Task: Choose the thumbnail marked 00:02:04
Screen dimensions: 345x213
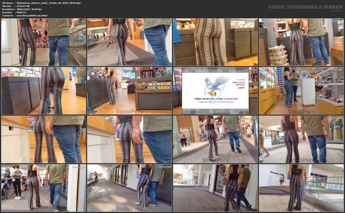Action: tap(129, 91)
